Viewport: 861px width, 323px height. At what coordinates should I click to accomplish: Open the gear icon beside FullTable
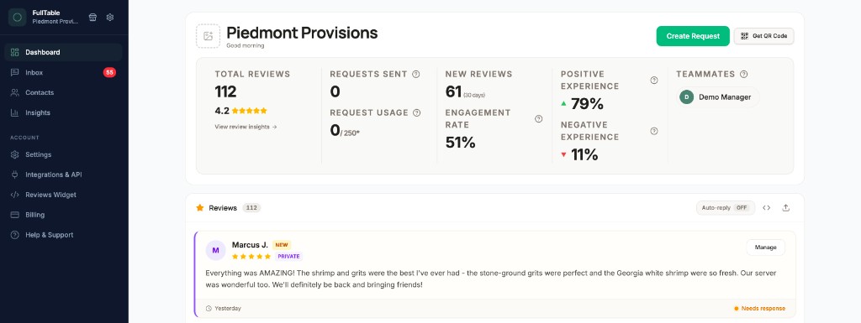(110, 17)
